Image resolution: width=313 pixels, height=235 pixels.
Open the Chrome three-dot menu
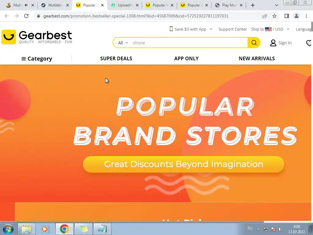coord(306,16)
